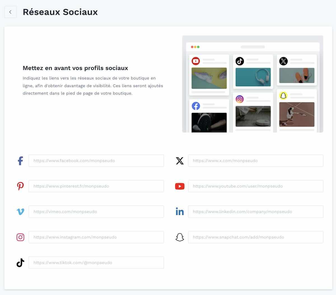Click the sneaker photo in the YouTube card
Screen dimensions: 336x295
point(209,78)
